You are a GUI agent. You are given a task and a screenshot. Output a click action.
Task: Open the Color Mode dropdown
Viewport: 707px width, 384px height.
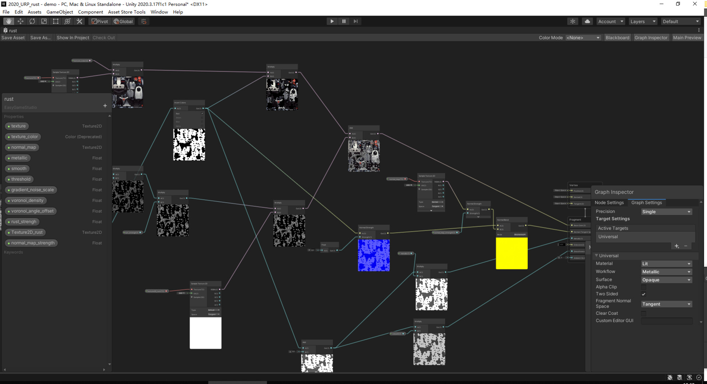(583, 37)
